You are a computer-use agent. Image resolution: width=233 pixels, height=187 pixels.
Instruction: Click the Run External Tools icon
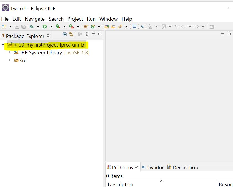[x=71, y=26]
